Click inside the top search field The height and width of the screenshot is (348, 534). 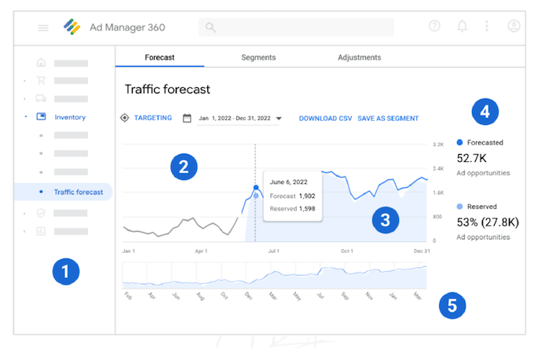(x=297, y=27)
